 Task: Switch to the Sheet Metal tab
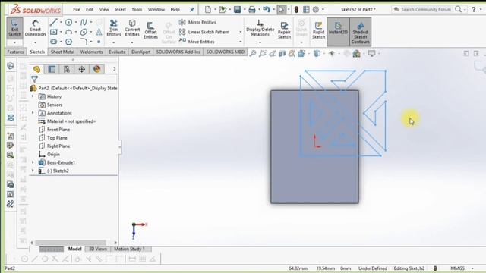(x=62, y=52)
